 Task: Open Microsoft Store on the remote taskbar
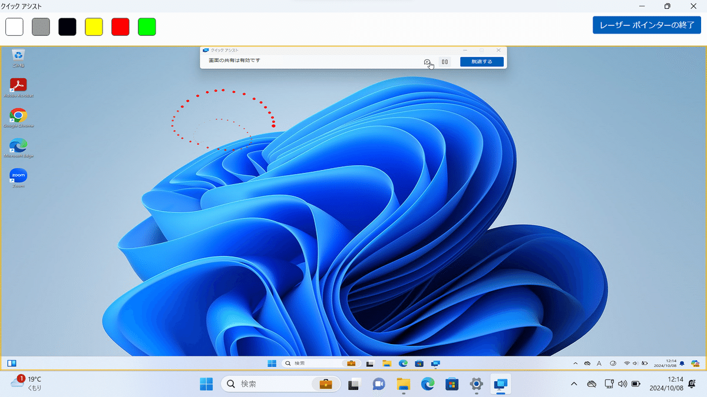pos(419,363)
